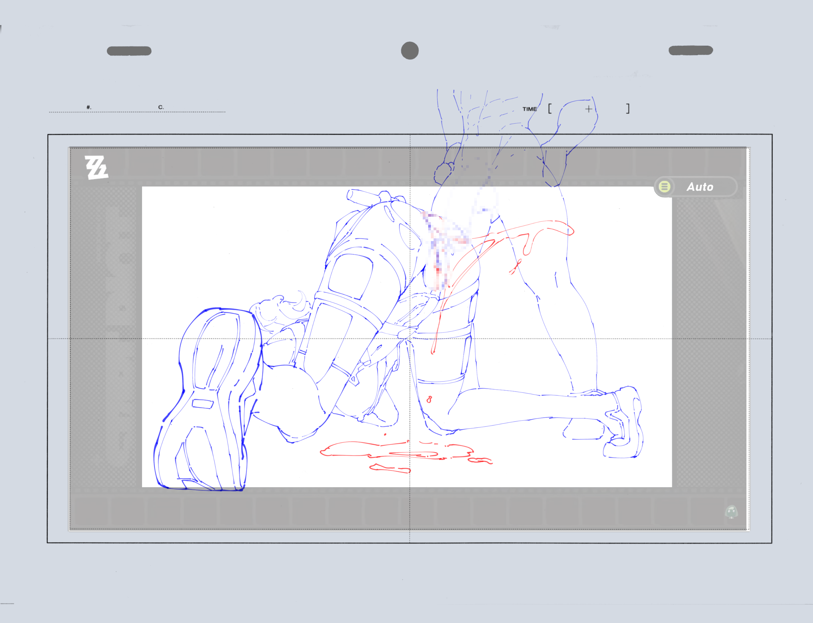This screenshot has width=813, height=623.
Task: Click the Auto text label
Action: [x=700, y=187]
